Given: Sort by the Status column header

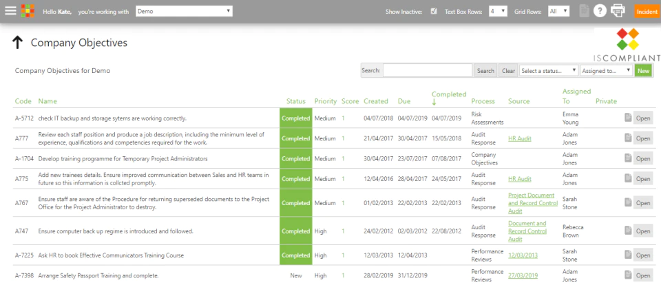Looking at the screenshot, I should point(296,101).
